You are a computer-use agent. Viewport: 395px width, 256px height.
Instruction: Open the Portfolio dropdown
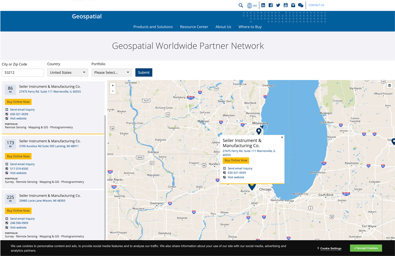pos(112,72)
